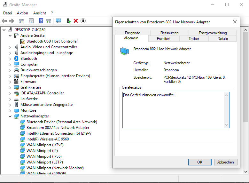Switch to the Details tab
The image size is (249, 183).
[222, 39]
